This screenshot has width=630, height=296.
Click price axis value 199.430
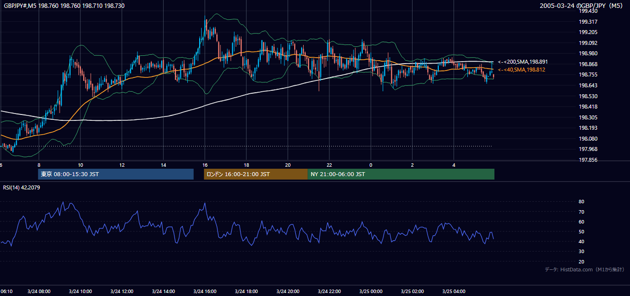point(588,11)
